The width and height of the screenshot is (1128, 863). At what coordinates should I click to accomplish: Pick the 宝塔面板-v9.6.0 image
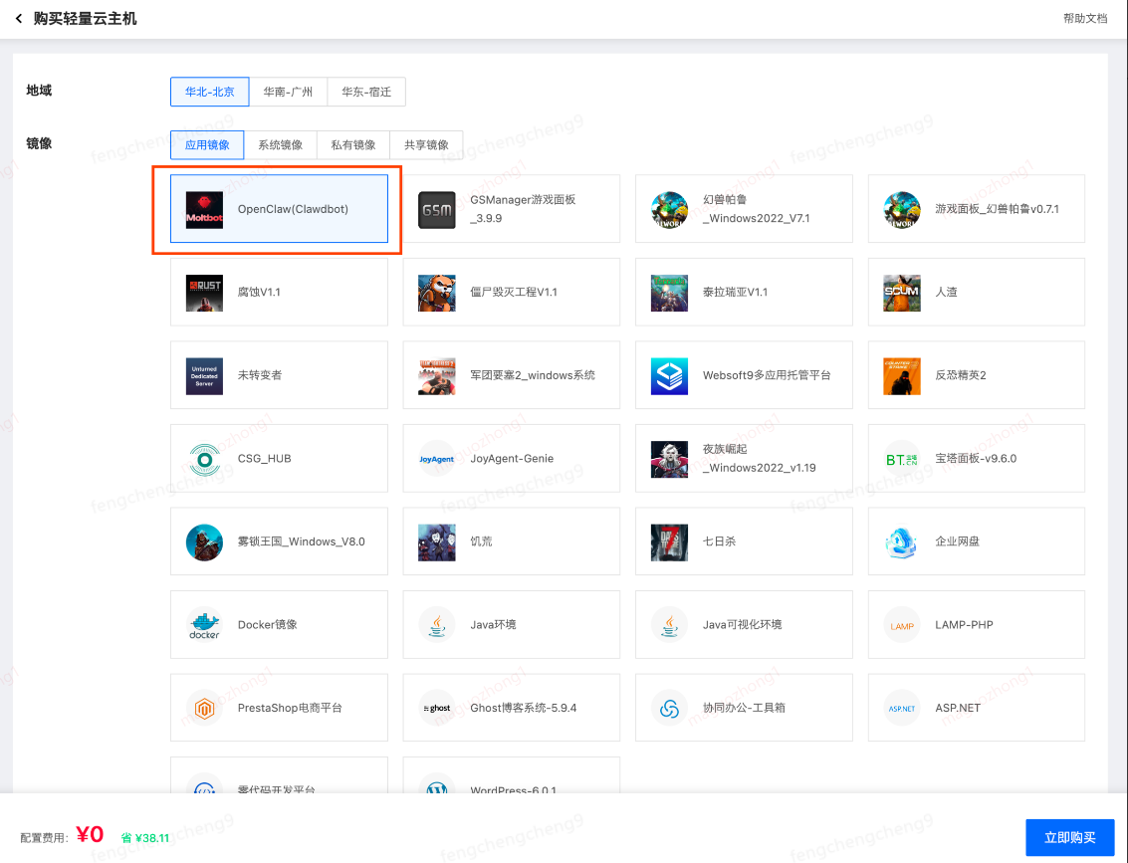976,458
